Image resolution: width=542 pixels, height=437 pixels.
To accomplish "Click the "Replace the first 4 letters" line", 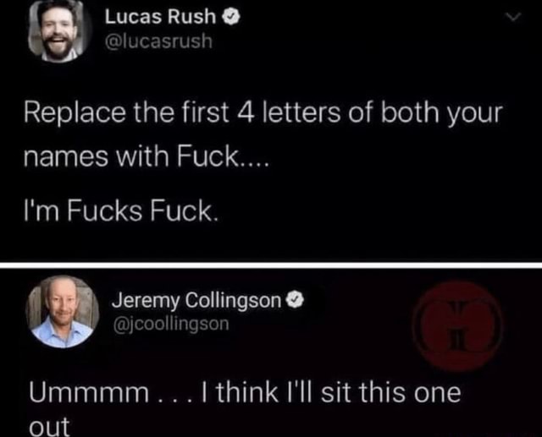I will pyautogui.click(x=263, y=112).
